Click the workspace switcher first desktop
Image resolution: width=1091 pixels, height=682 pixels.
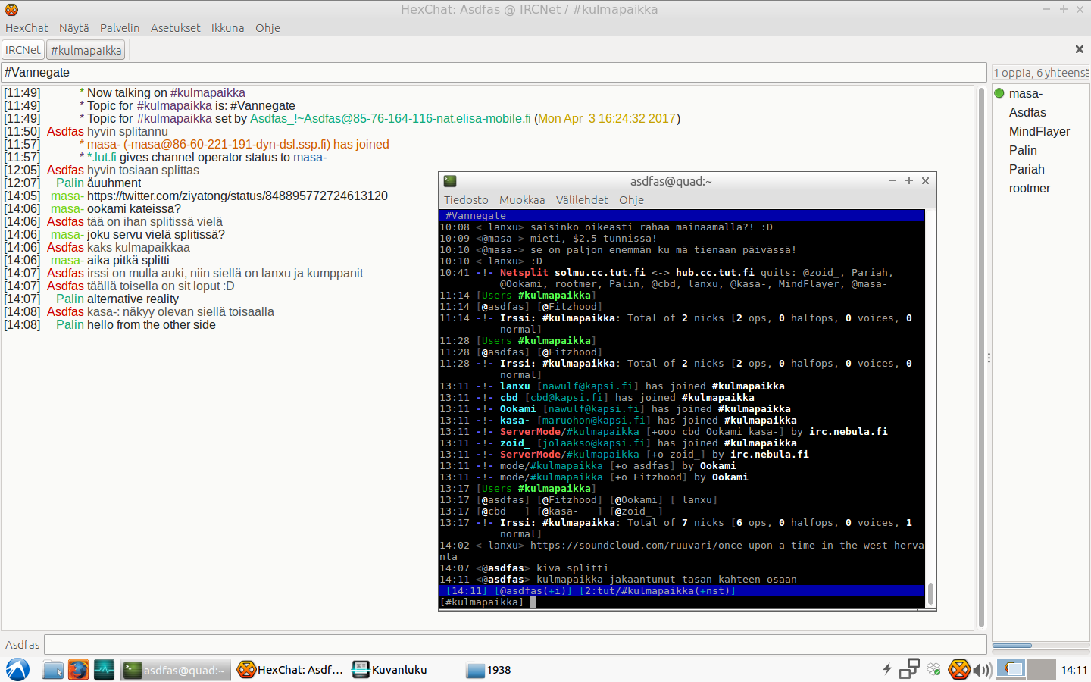pos(1011,669)
